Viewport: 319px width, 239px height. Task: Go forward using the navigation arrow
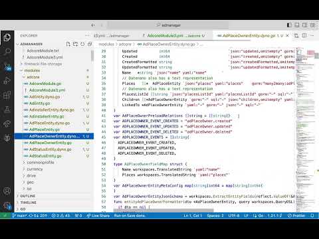[x=102, y=25]
